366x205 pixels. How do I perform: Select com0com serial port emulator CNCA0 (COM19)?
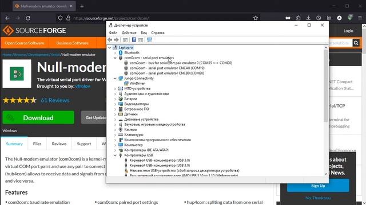click(x=167, y=68)
